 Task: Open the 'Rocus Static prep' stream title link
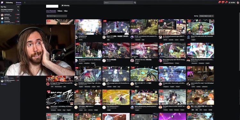(x=174, y=60)
